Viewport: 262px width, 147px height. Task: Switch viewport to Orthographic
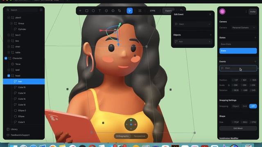point(122,136)
